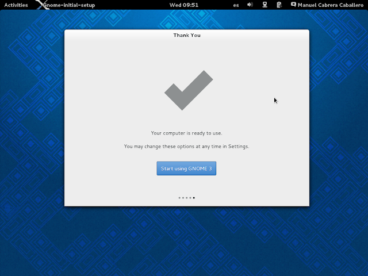Select the last active page indicator dot

tap(194, 198)
